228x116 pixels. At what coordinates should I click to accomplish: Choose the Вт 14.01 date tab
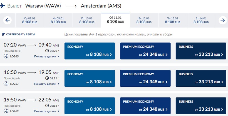[201, 20]
